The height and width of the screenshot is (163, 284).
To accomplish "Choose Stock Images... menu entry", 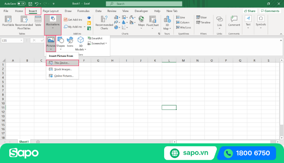I will point(63,69).
